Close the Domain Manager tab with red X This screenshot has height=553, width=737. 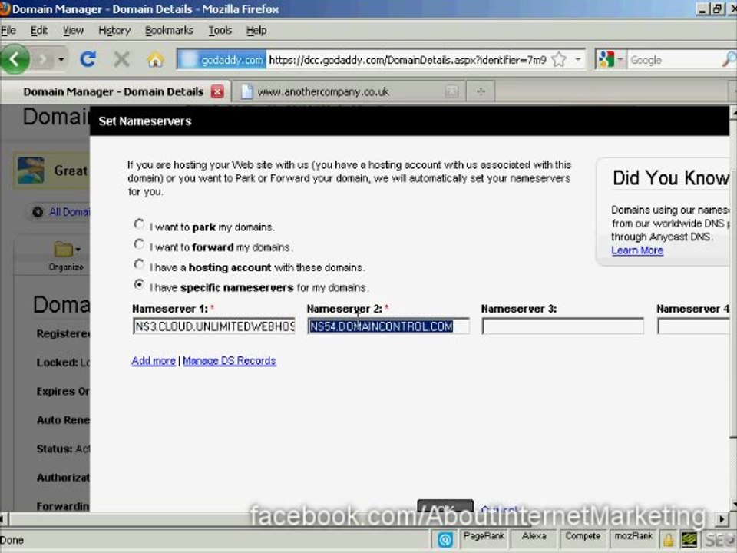tap(217, 91)
